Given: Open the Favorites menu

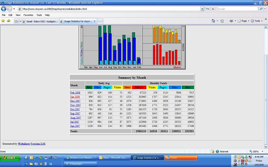Looking at the screenshot, I should (x=28, y=15).
